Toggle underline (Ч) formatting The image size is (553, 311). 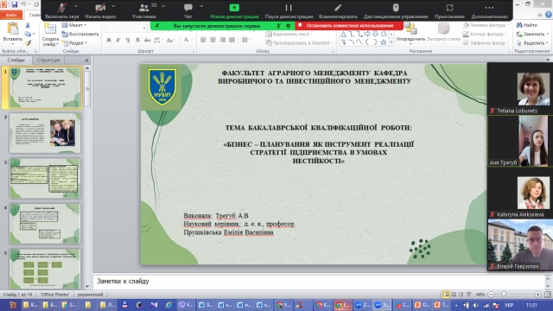coord(128,40)
